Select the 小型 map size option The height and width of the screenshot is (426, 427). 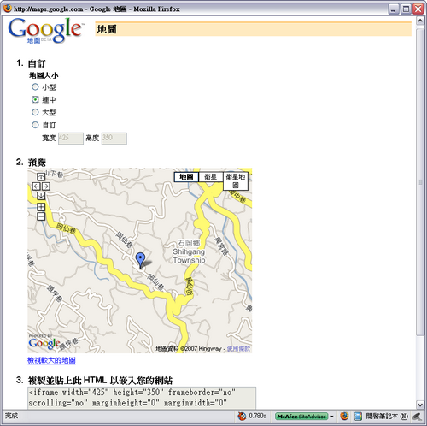pyautogui.click(x=35, y=86)
